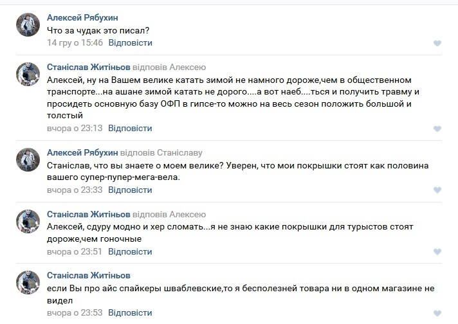Image resolution: width=458 pixels, height=324 pixels.
Task: Open Станіслав Житіньов name in last comment
Action: [x=88, y=276]
